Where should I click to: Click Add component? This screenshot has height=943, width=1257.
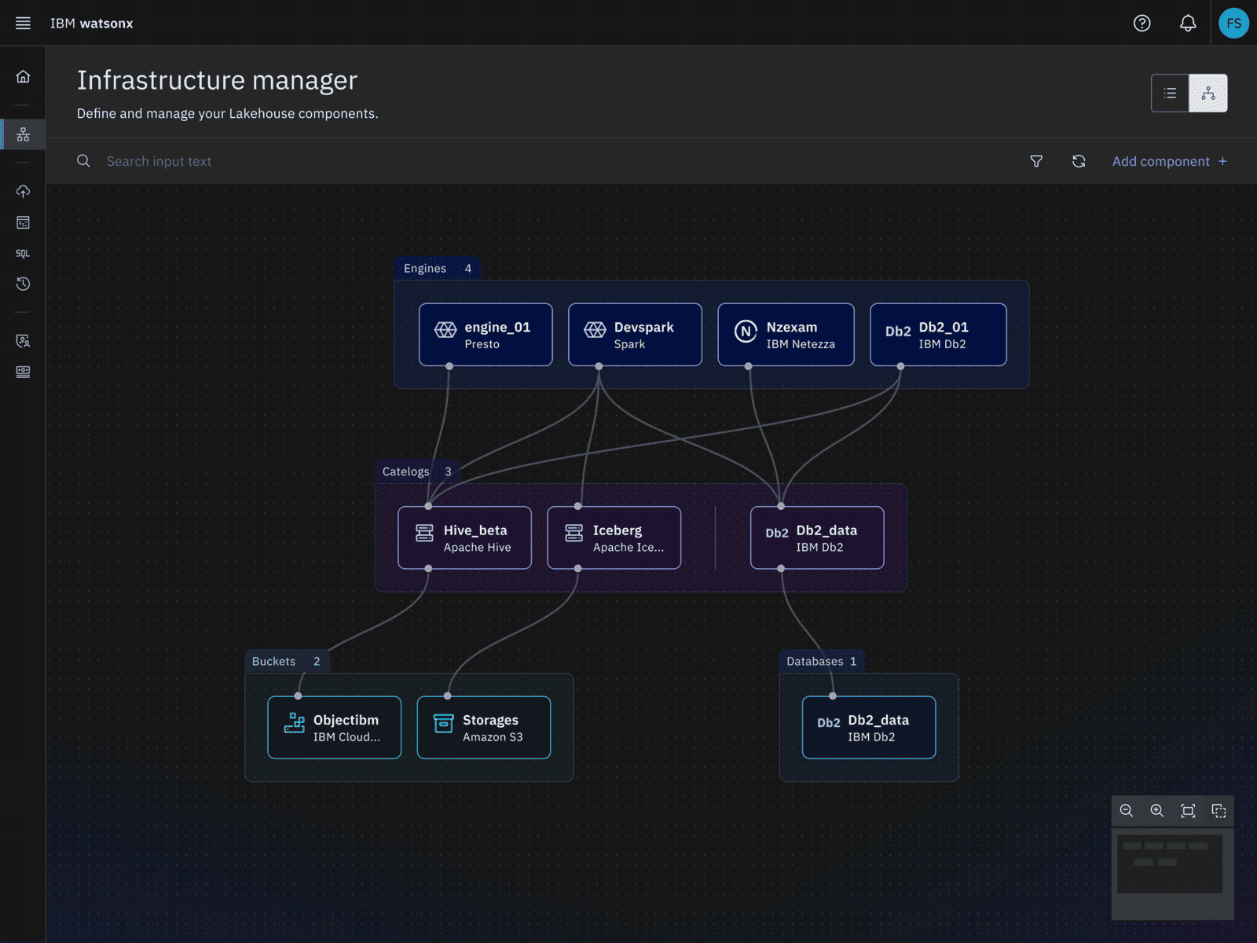pos(1169,161)
